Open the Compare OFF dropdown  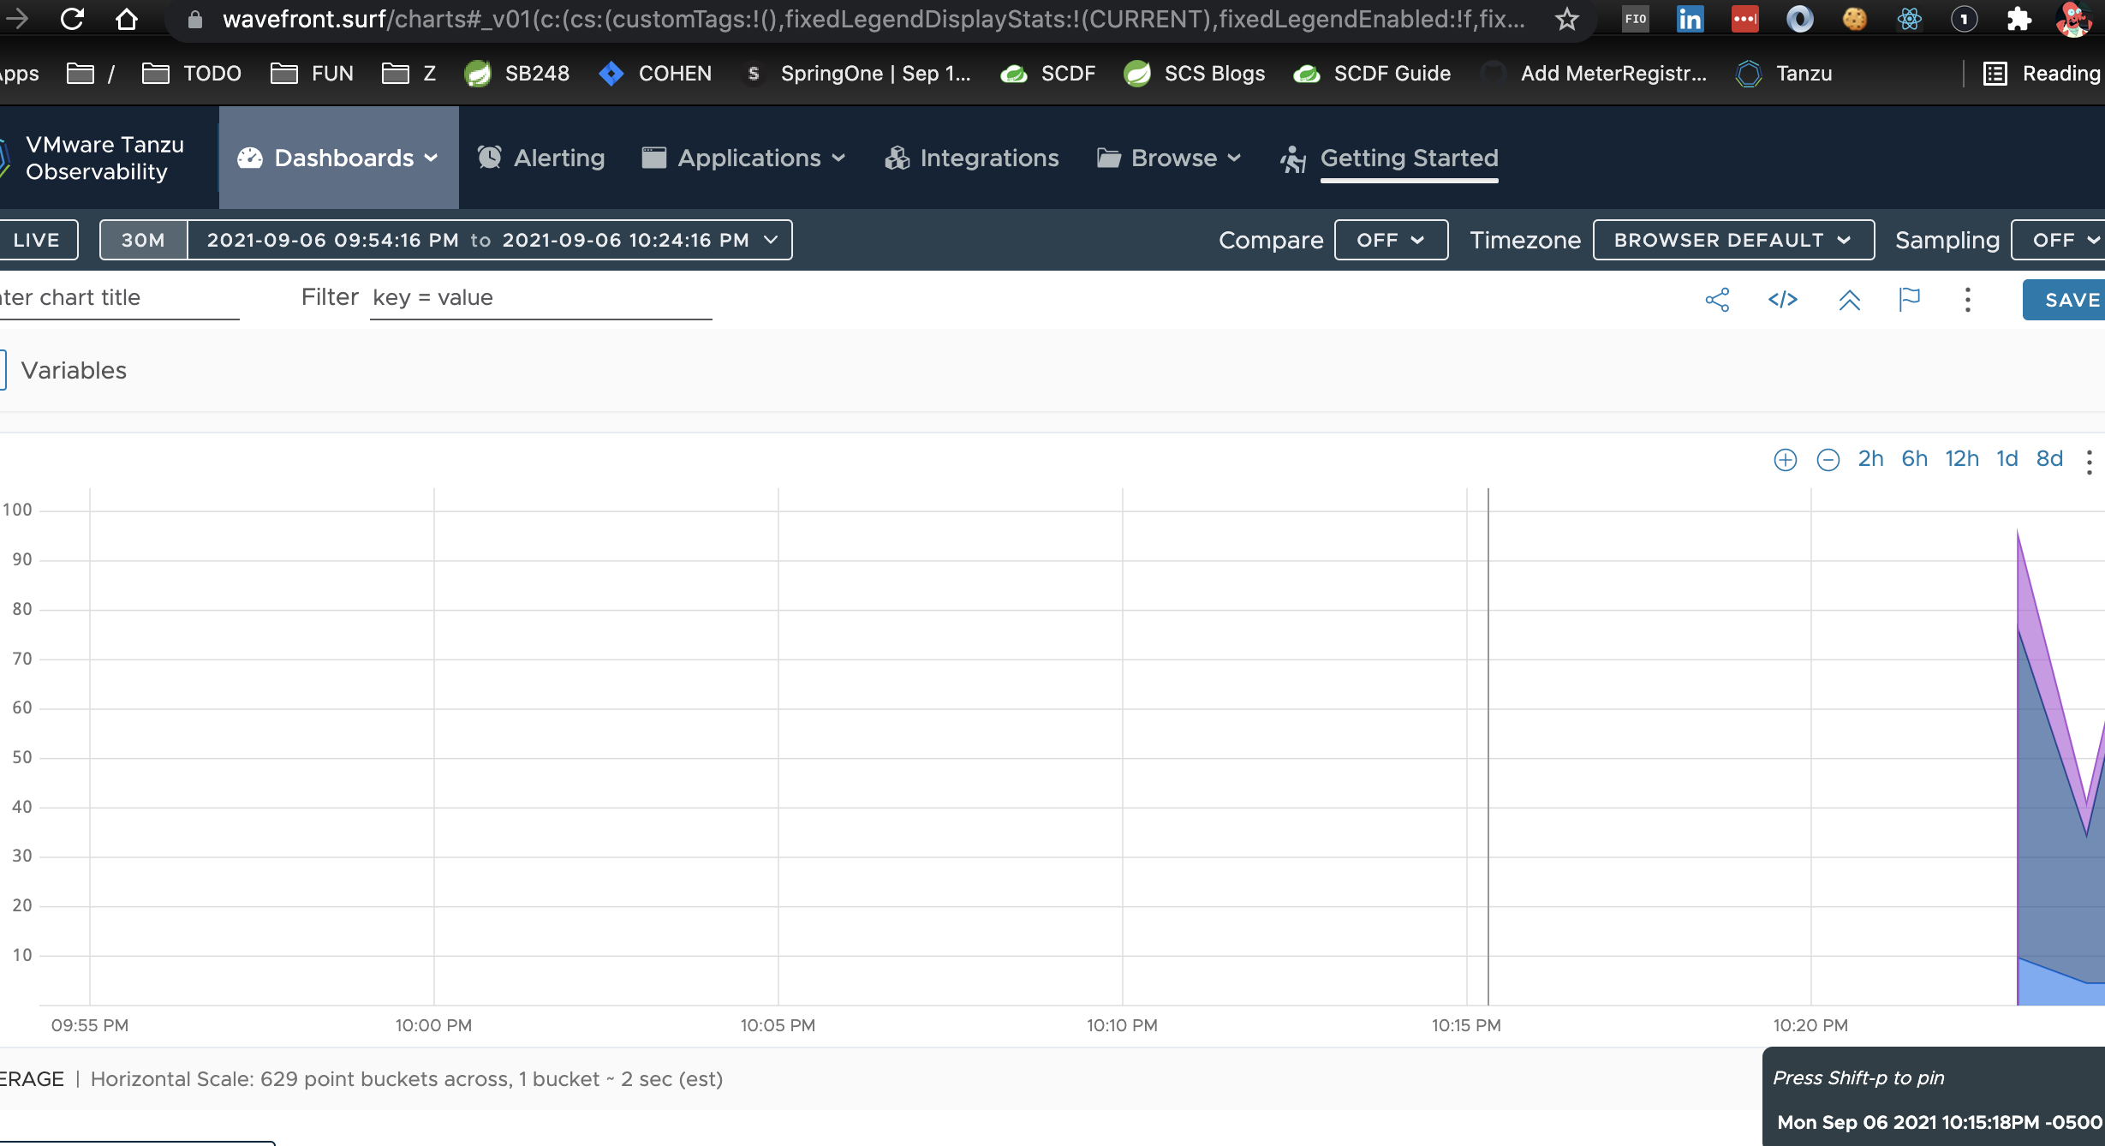click(1391, 240)
